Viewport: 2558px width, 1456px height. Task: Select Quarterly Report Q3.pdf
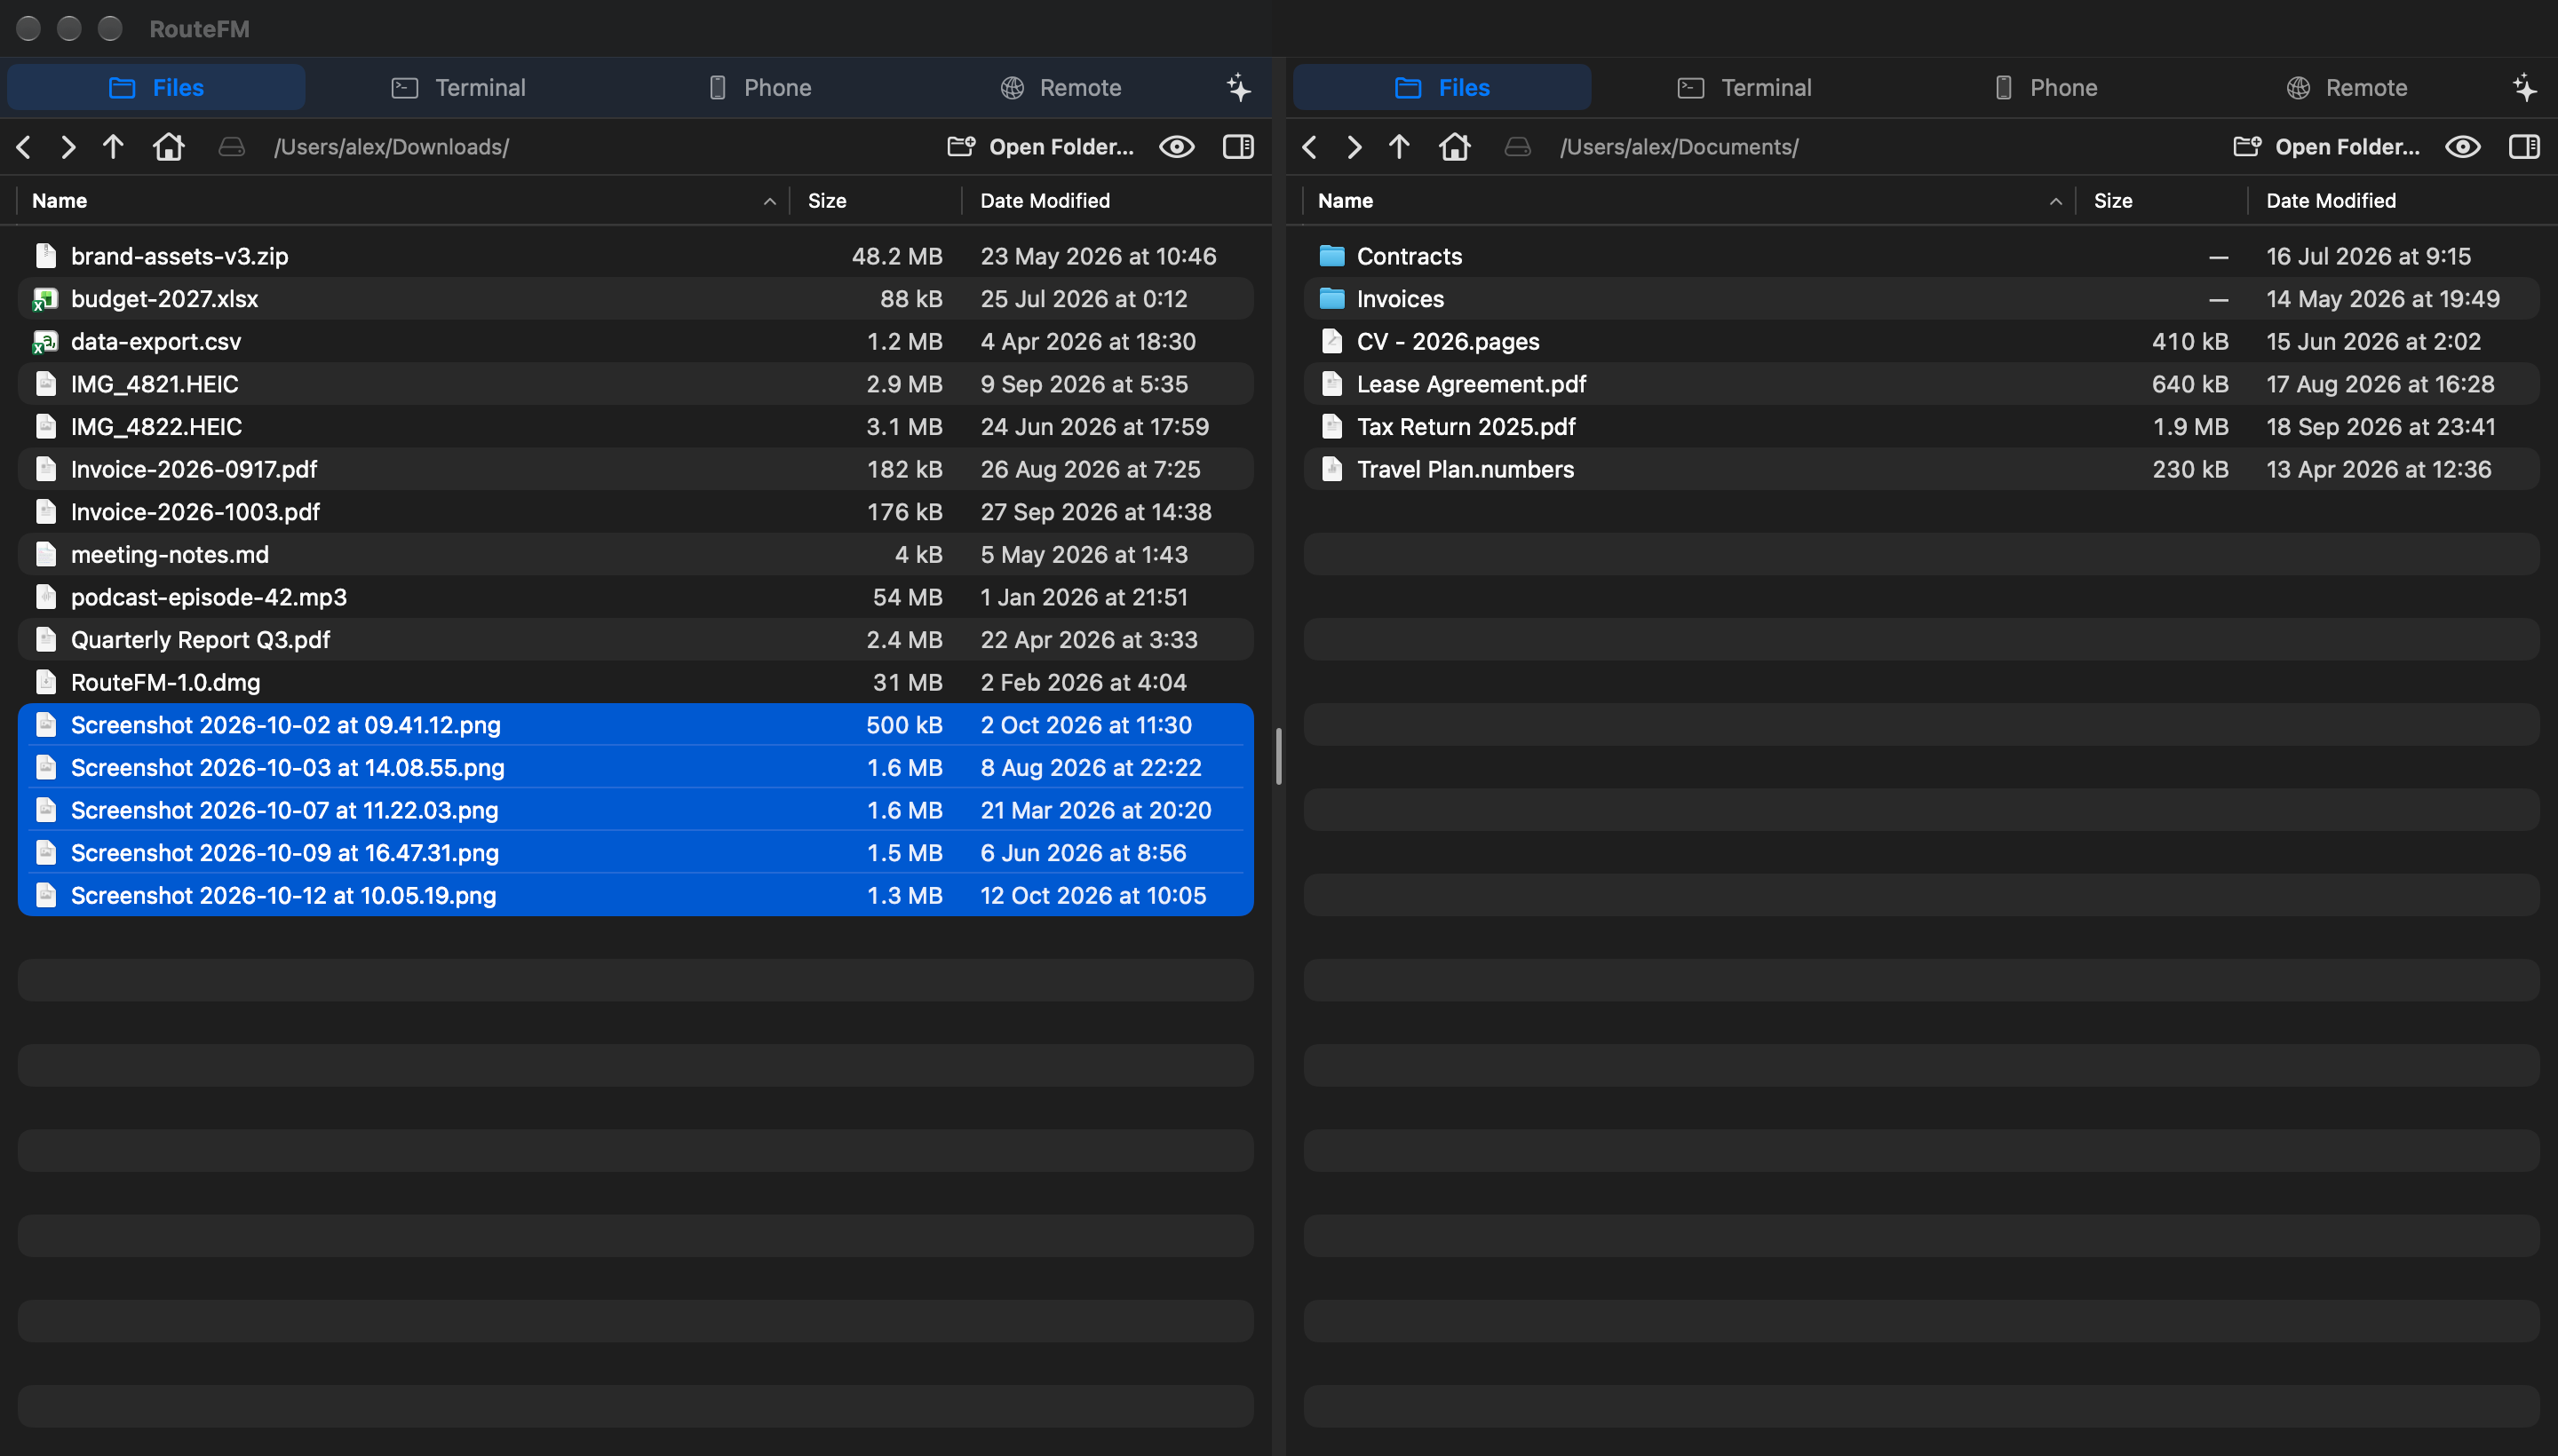point(635,640)
